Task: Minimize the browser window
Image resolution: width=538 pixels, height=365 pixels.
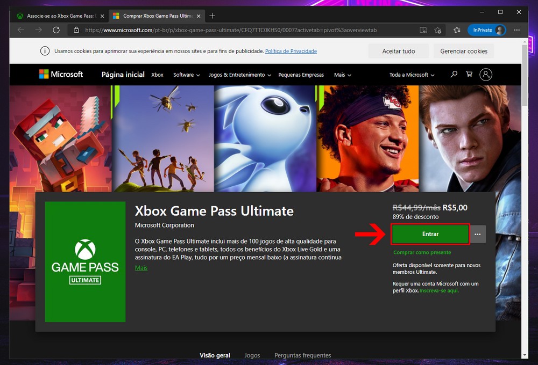Action: 482,12
